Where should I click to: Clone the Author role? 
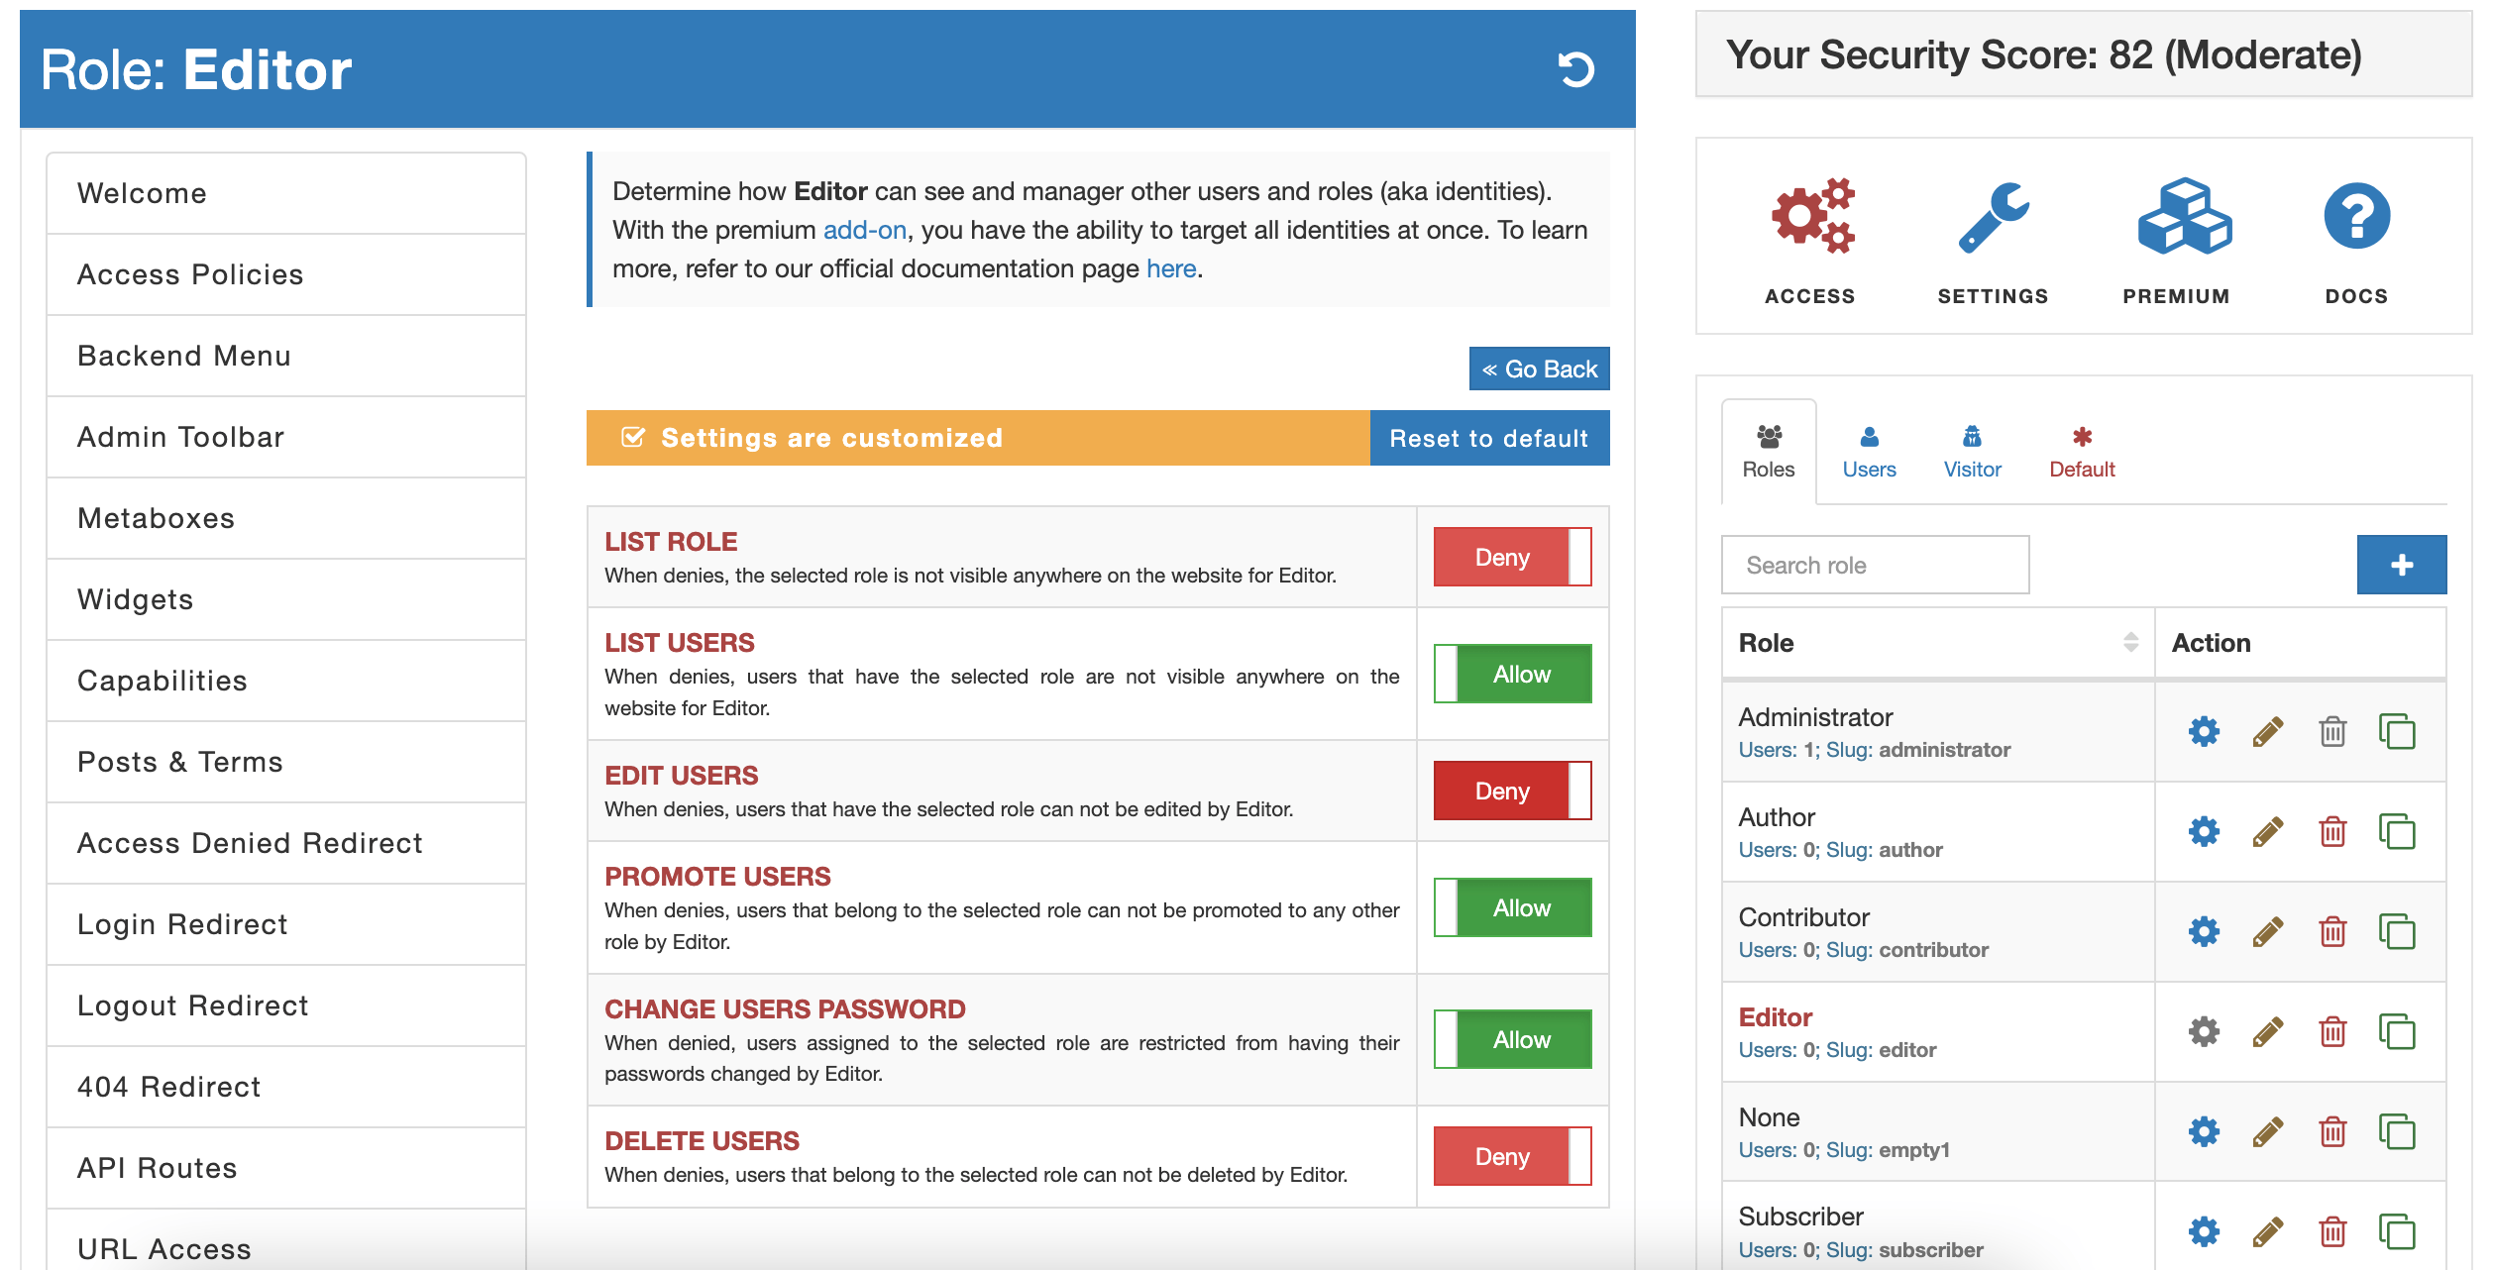point(2397,831)
